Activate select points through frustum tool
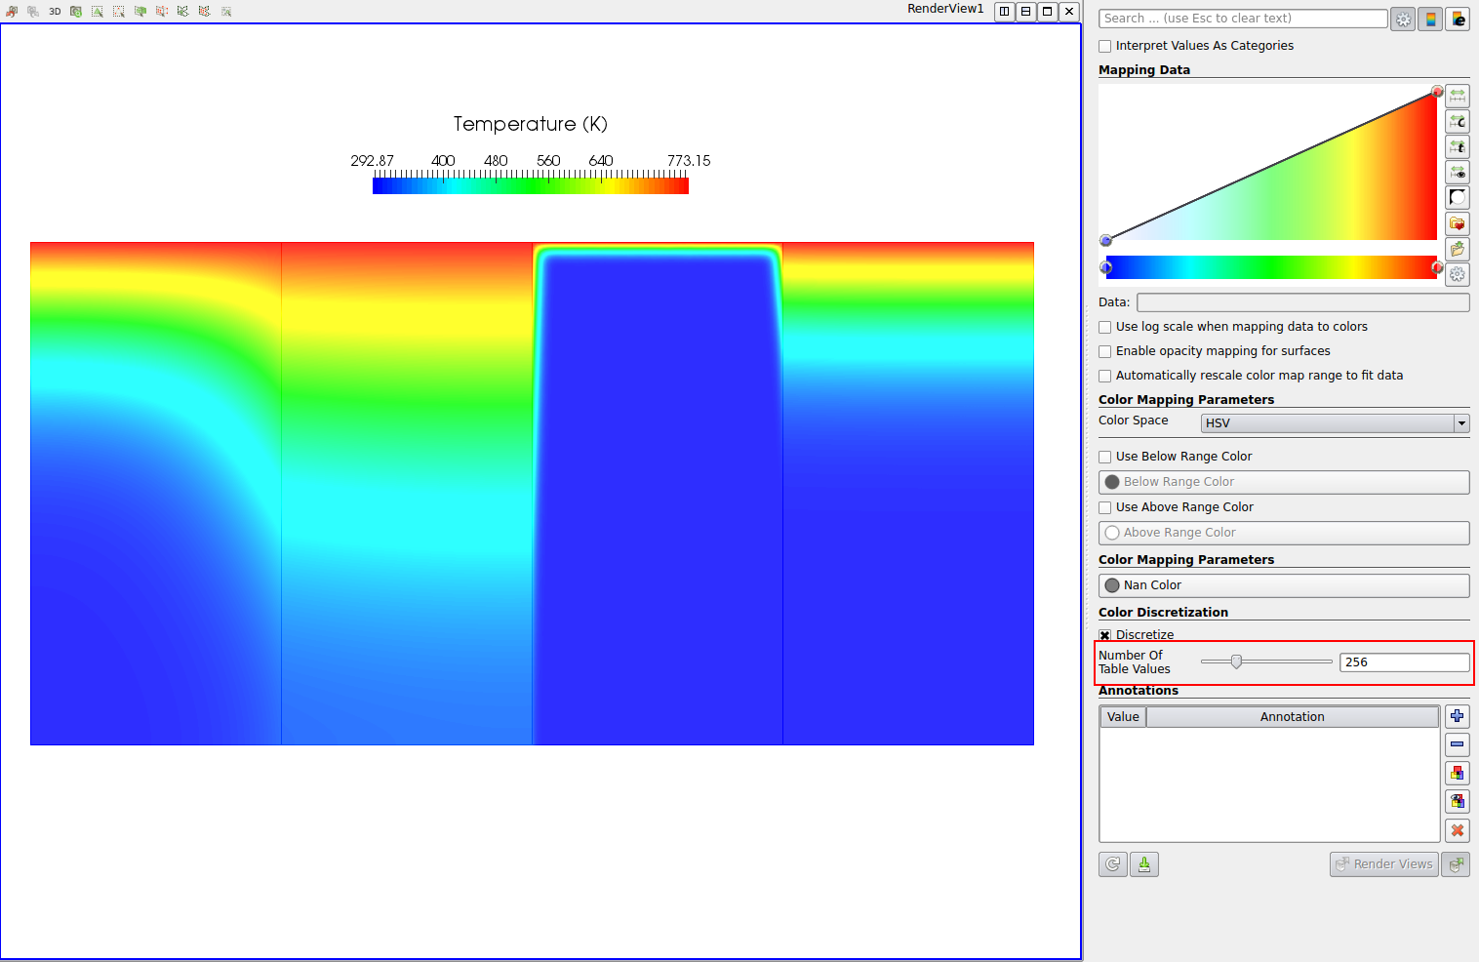Viewport: 1479px width, 962px height. pos(162,11)
